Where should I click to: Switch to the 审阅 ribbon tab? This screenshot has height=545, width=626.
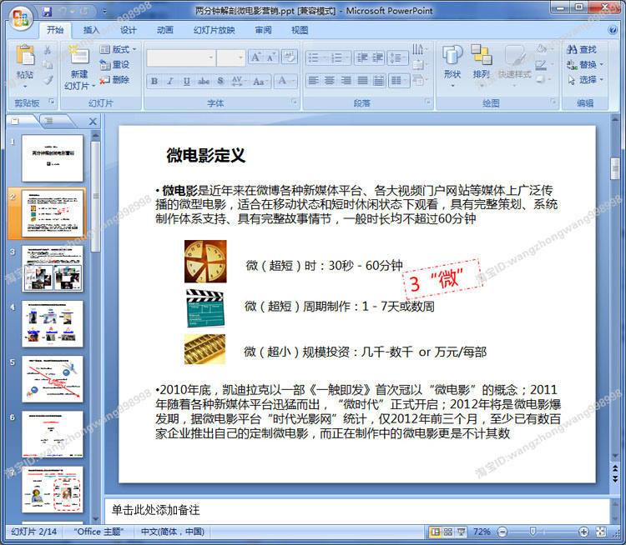coord(263,30)
